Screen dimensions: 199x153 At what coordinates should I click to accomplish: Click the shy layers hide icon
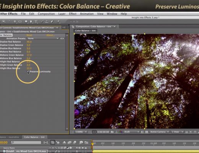pos(64,142)
